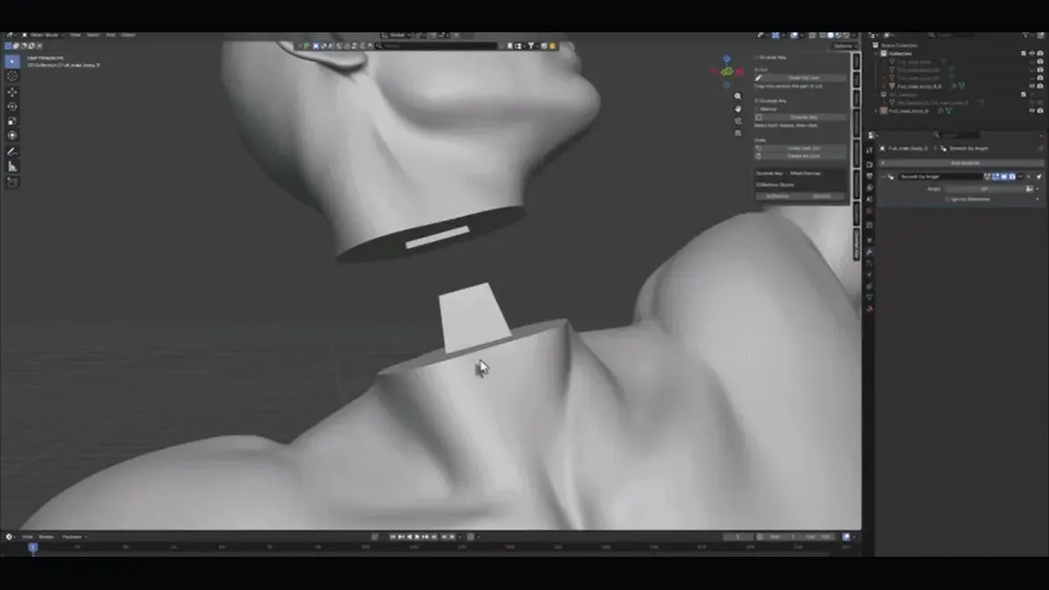Select the Scale tool
The width and height of the screenshot is (1049, 590).
point(12,121)
